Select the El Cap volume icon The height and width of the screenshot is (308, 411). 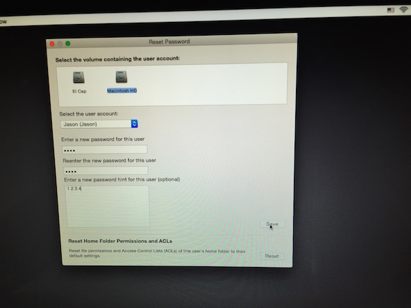pyautogui.click(x=79, y=77)
